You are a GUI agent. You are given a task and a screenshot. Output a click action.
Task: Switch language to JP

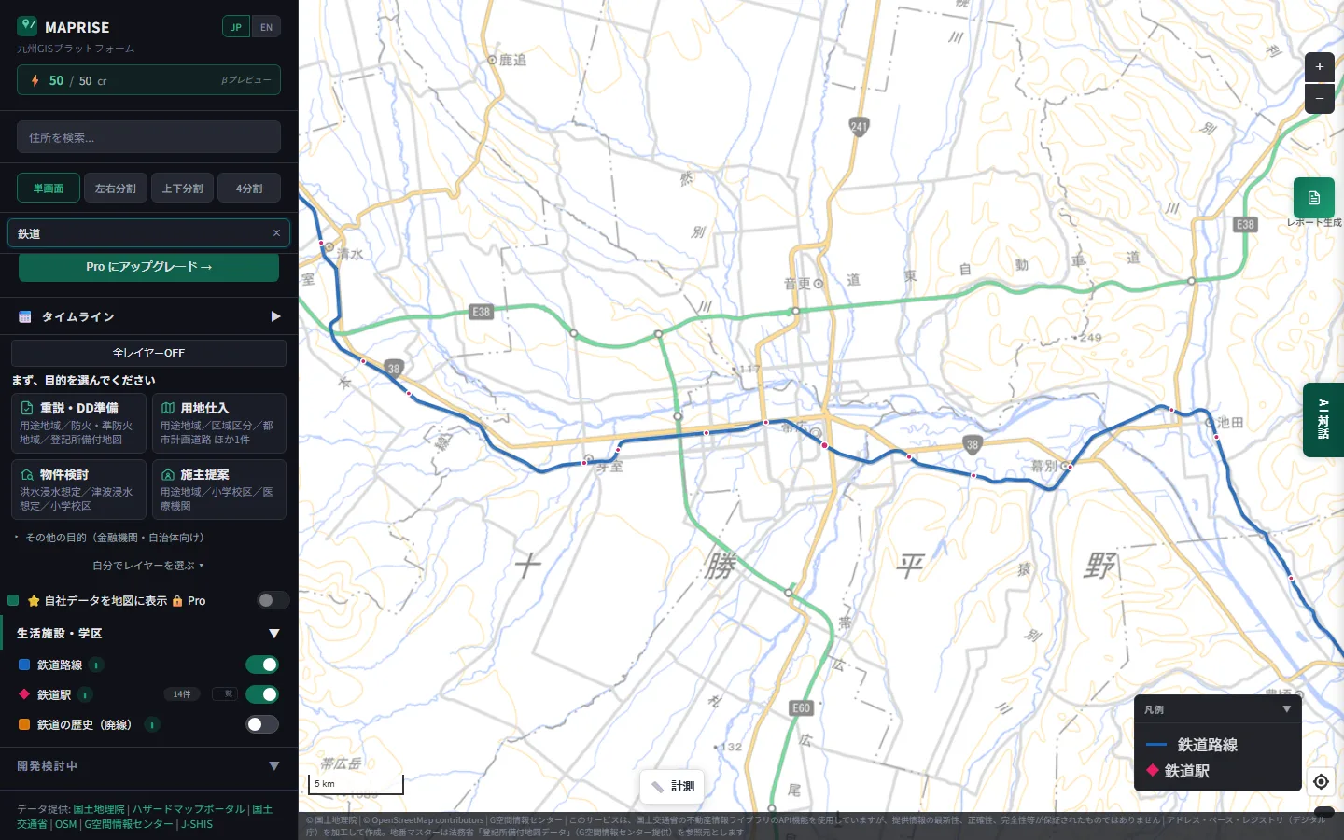point(236,27)
